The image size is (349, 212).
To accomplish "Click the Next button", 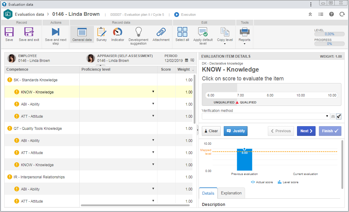I will tap(306, 131).
